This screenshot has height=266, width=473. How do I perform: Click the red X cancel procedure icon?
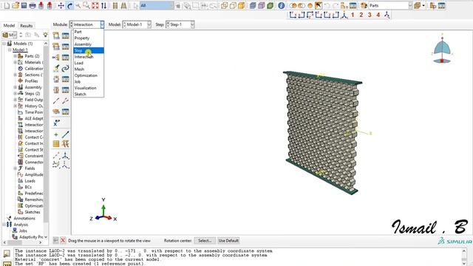point(63,240)
